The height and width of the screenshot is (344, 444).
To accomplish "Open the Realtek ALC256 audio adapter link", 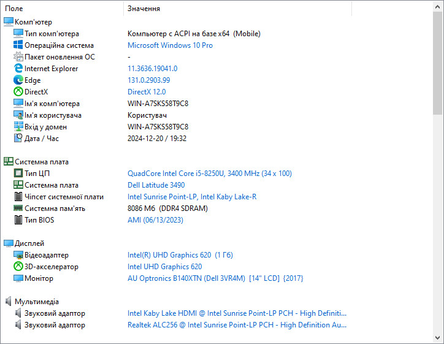I will coord(237,325).
